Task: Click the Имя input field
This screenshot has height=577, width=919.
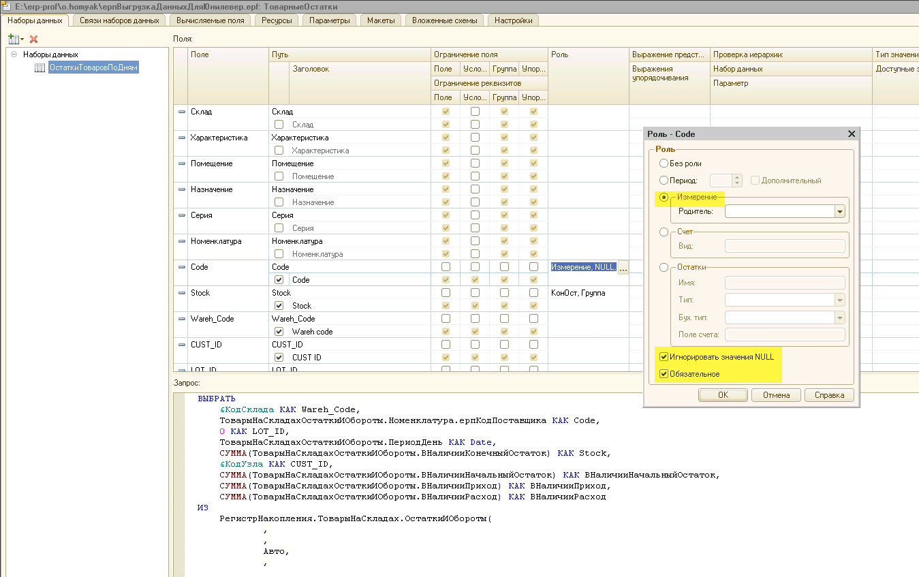Action: [785, 282]
